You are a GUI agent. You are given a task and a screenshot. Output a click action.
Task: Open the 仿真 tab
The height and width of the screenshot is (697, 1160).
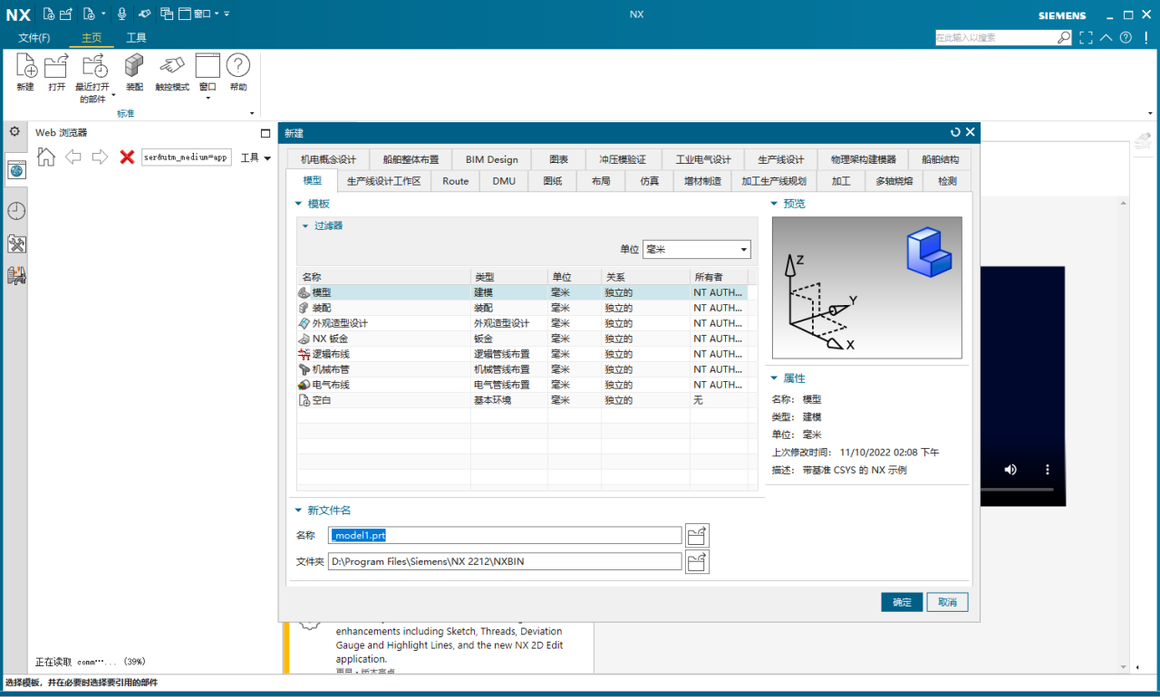[x=650, y=181]
